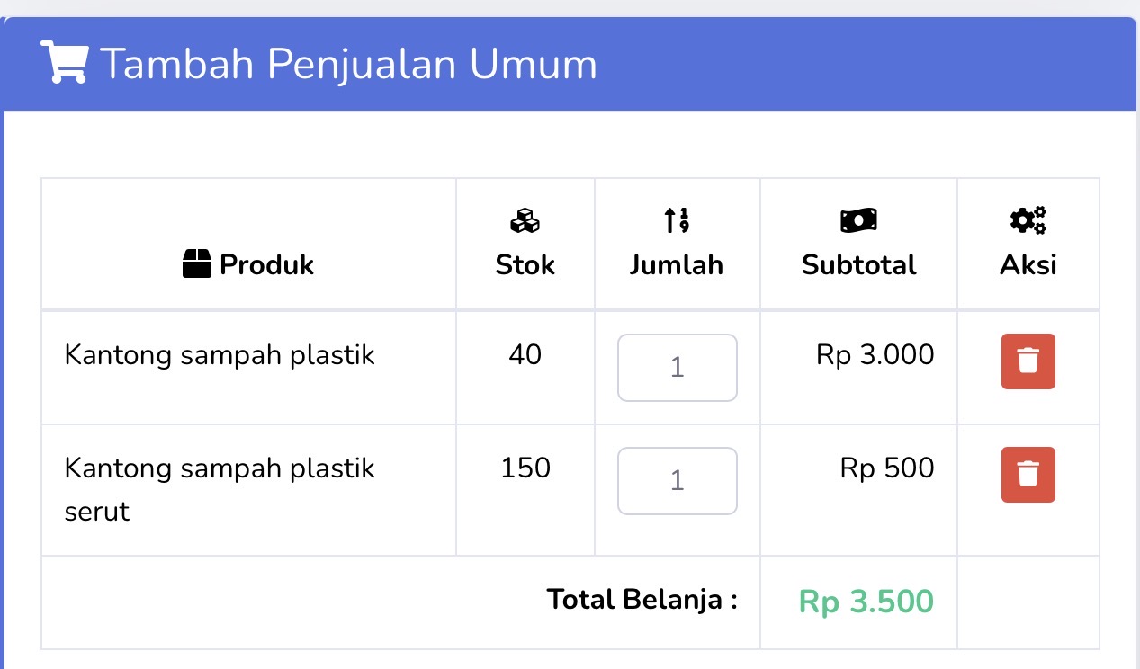Click the Jumlah column header

(x=677, y=264)
